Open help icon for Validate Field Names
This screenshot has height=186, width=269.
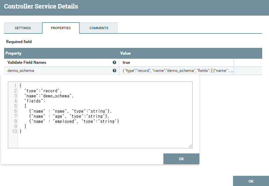pos(114,62)
